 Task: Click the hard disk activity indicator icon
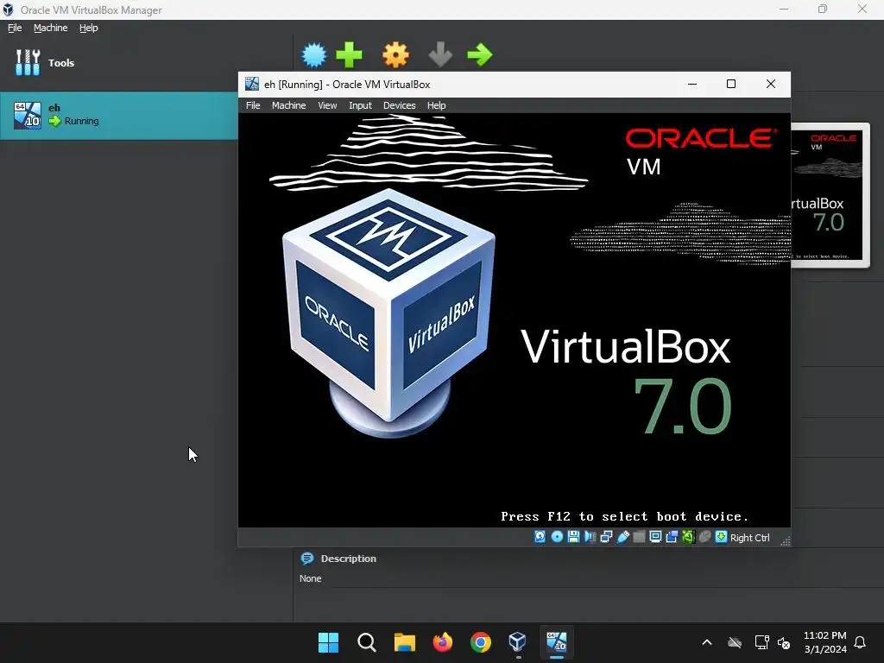[x=540, y=537]
